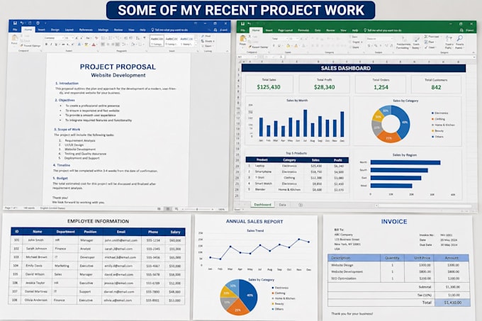The height and width of the screenshot is (321, 482).
Task: Toggle Underline in Word ribbon
Action: coord(56,45)
